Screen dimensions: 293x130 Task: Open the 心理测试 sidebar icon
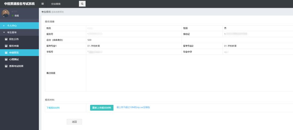pos(6,59)
